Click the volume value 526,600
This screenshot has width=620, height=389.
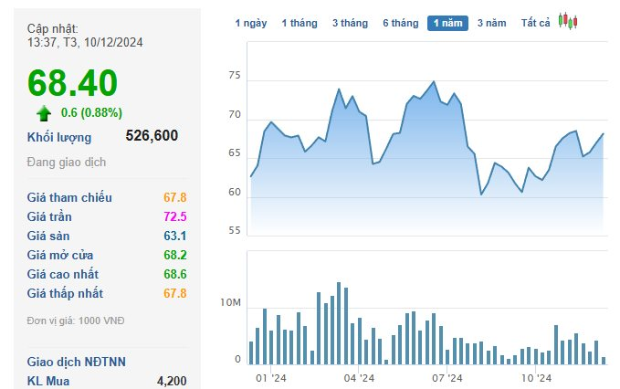coord(152,136)
